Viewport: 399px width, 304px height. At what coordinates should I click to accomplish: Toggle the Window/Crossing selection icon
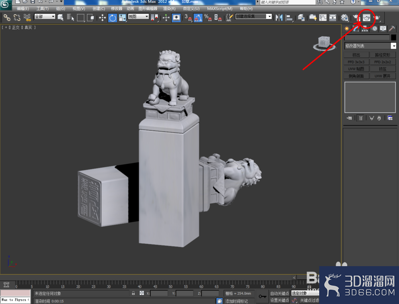pos(91,18)
